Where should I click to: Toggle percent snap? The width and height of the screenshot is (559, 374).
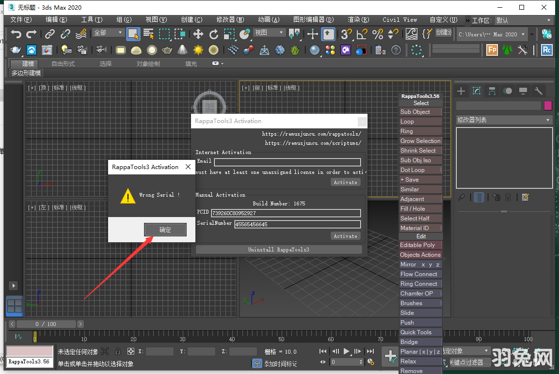(377, 34)
